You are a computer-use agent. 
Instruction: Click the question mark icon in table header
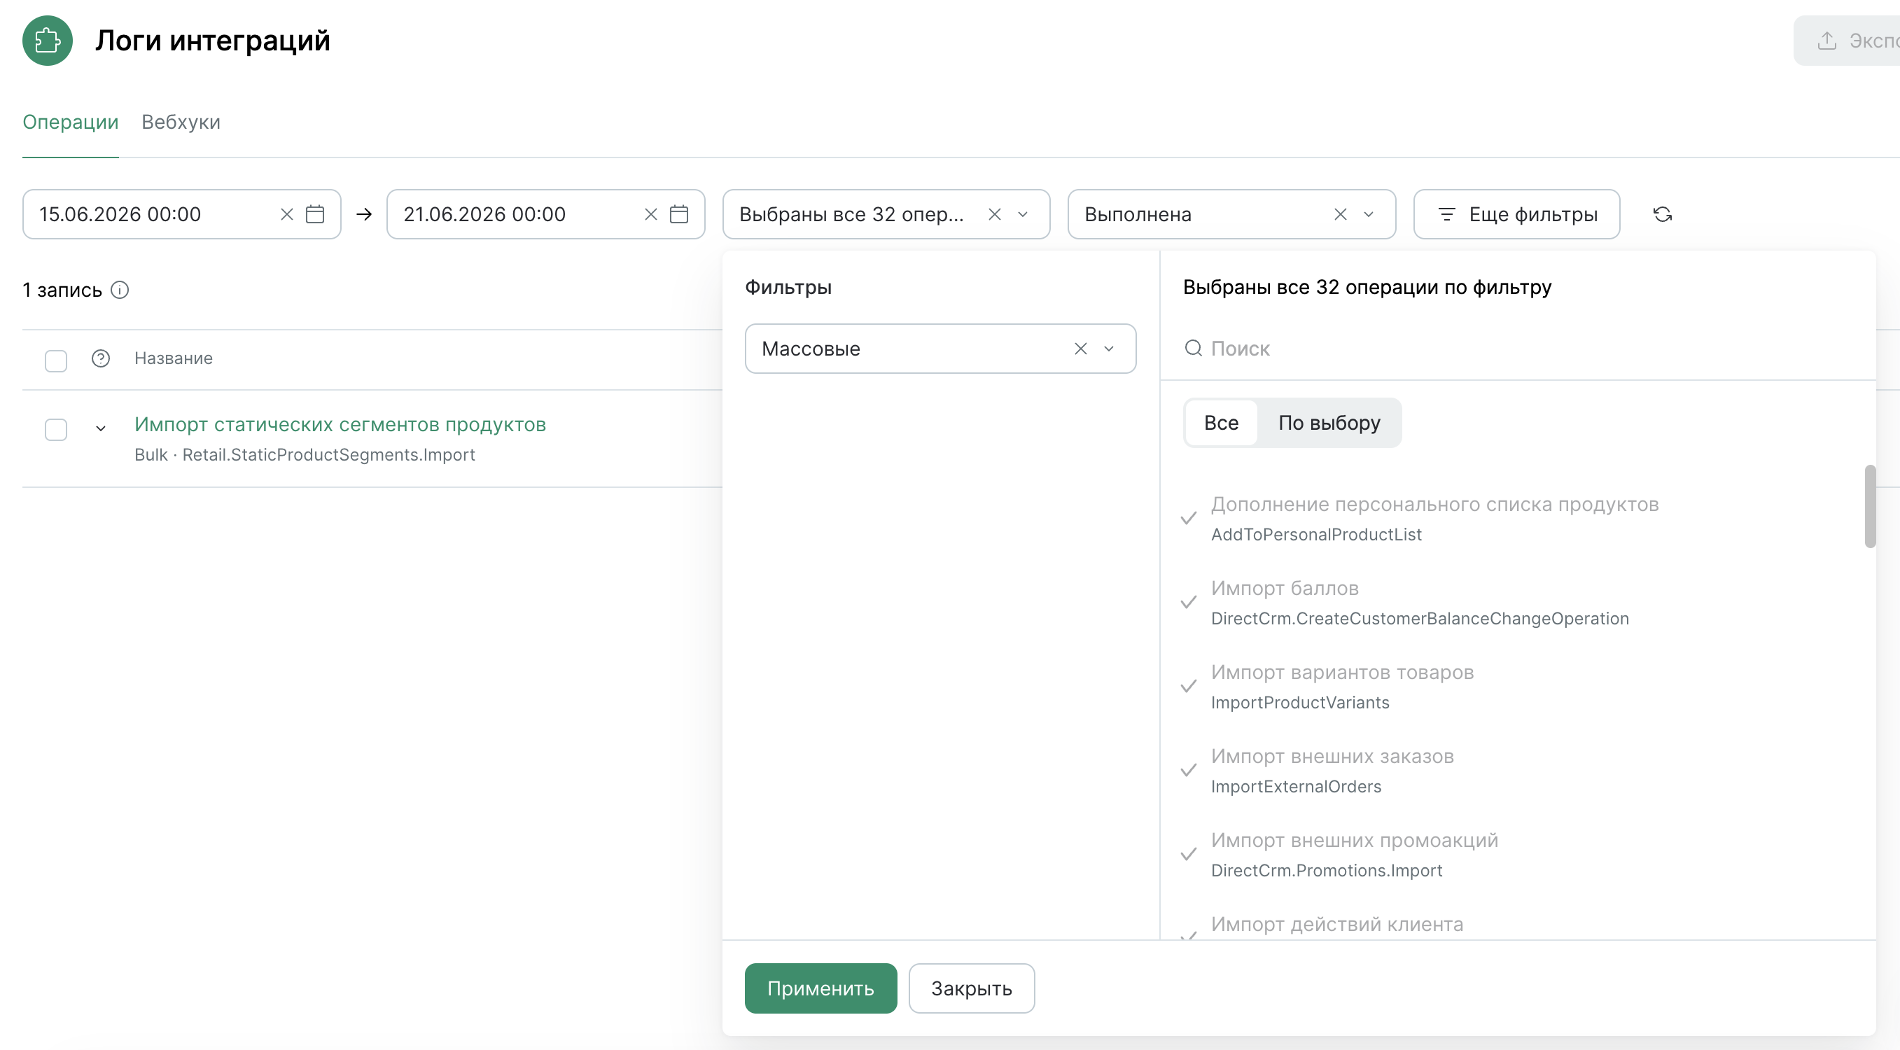(x=100, y=358)
